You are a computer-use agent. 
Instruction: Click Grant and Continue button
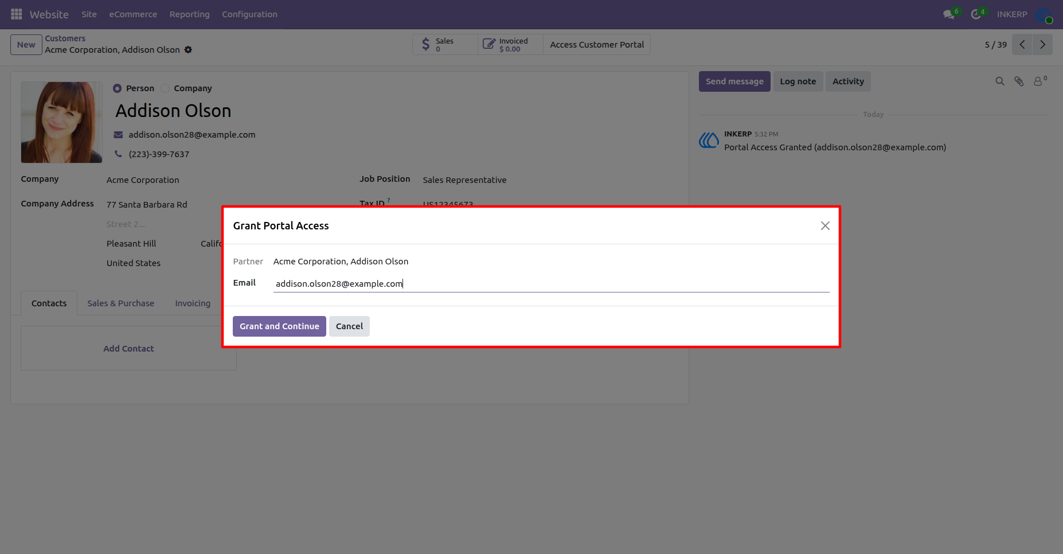pos(279,326)
